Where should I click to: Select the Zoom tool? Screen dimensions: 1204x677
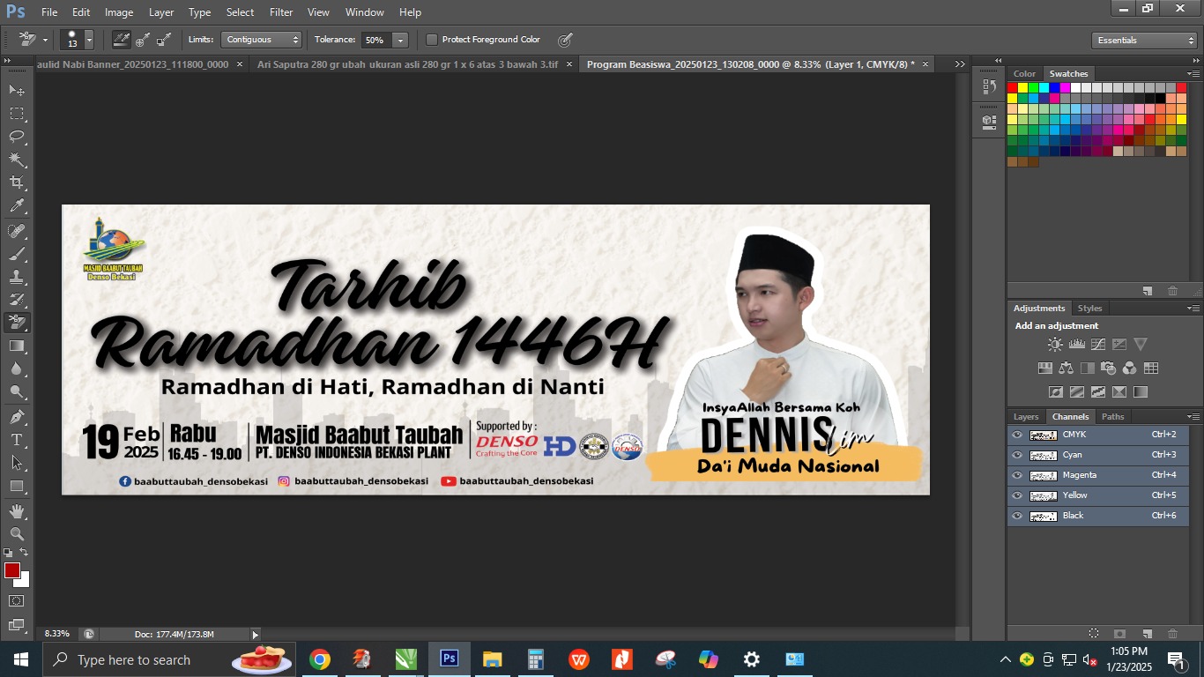tap(16, 533)
